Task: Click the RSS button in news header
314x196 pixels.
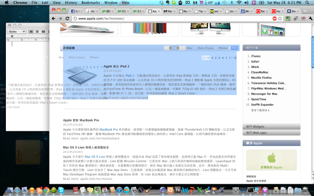Action: tap(234, 48)
